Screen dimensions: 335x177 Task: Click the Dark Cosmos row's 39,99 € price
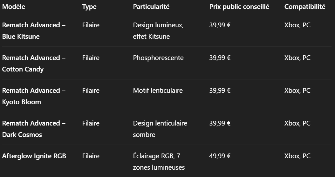[x=220, y=123]
